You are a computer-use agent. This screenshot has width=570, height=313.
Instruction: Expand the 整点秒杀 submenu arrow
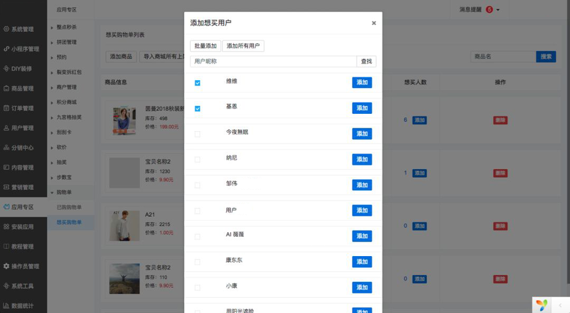[x=52, y=27]
